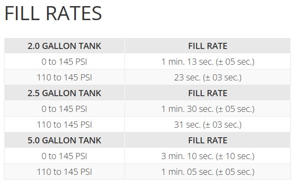Click 0 to 145 PSI under 5.0 gallon tank
The width and height of the screenshot is (297, 184).
coord(64,156)
